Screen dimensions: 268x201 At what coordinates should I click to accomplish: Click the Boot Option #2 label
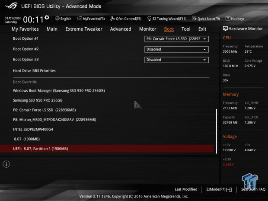(x=26, y=49)
